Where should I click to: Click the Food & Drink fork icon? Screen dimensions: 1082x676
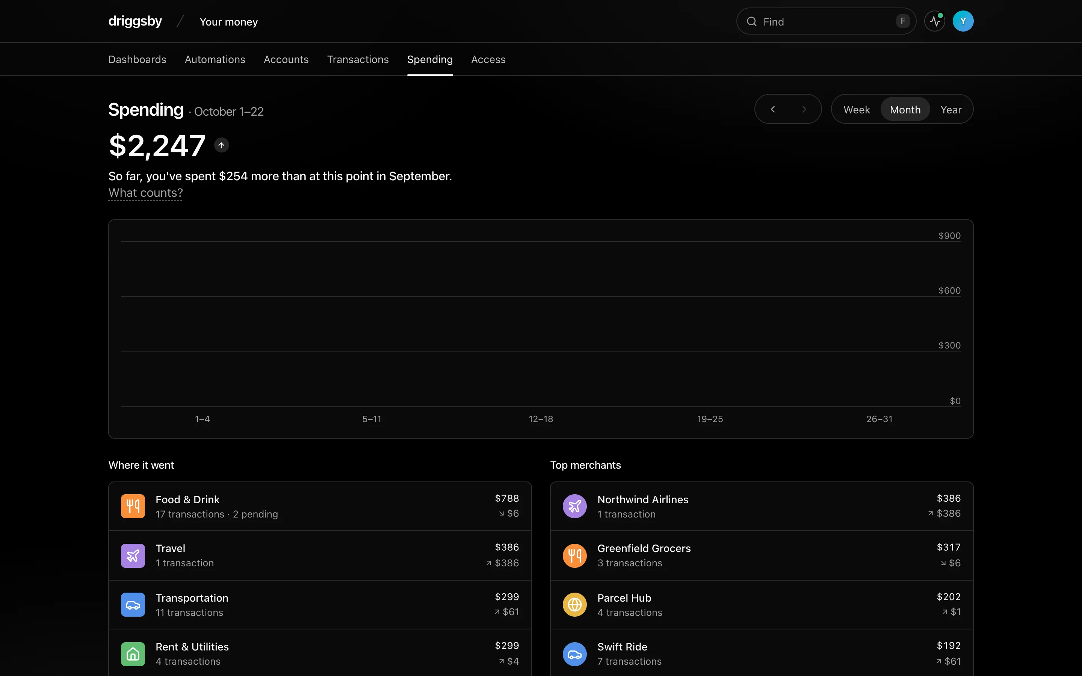click(133, 506)
